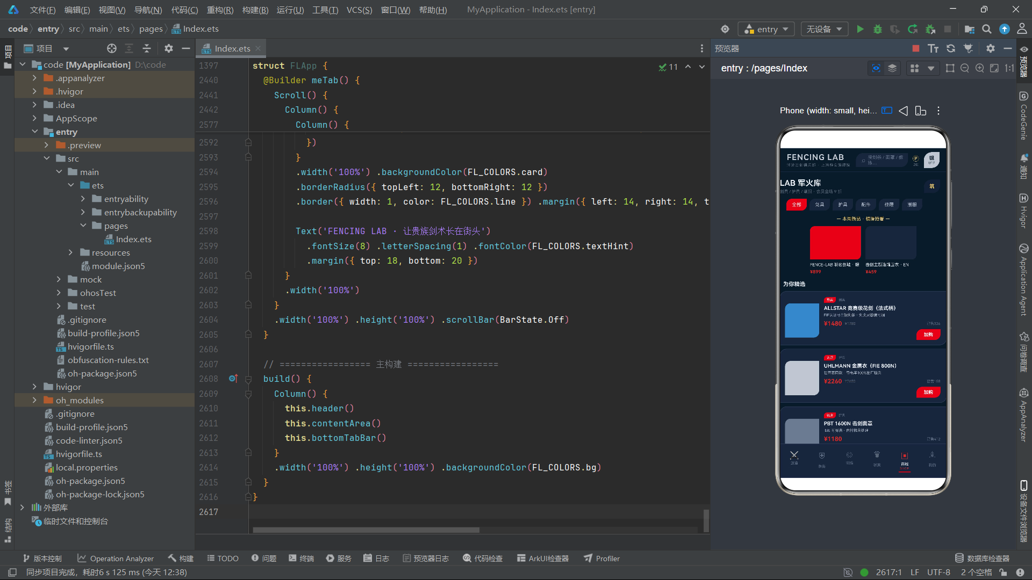Reset preview zoom to 1:1
The image size is (1032, 580).
point(1009,68)
